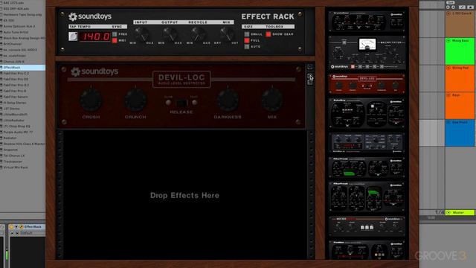Adjust the rack Mix dry/wet knob
Viewport: 476px width, 268px height.
point(226,33)
